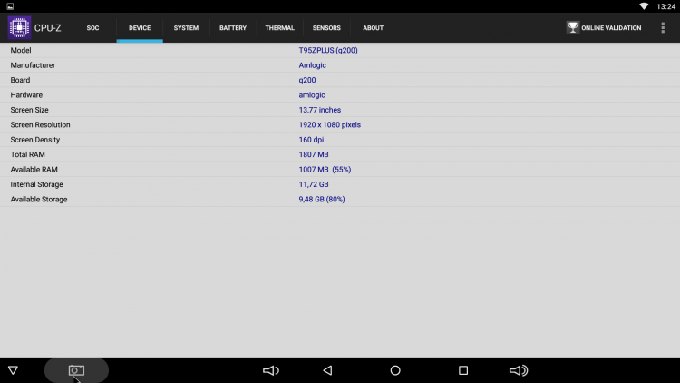The image size is (680, 383).
Task: View the Sensors tab
Action: click(326, 28)
